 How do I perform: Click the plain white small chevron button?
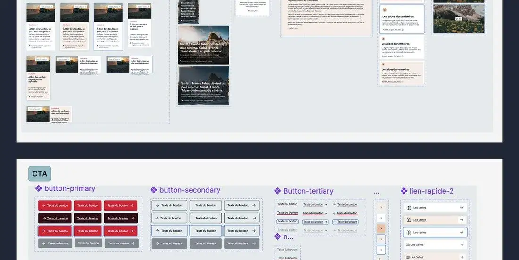(x=381, y=218)
